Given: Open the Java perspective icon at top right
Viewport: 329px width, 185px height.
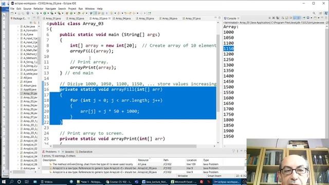Looking at the screenshot, I should 326,13.
